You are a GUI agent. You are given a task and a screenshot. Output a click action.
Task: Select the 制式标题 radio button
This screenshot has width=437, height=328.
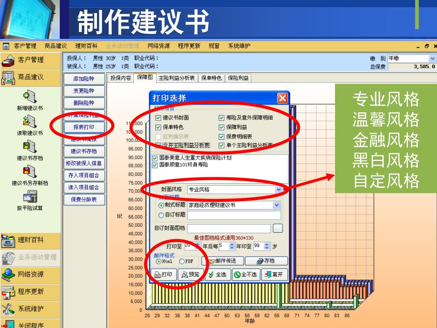point(161,205)
